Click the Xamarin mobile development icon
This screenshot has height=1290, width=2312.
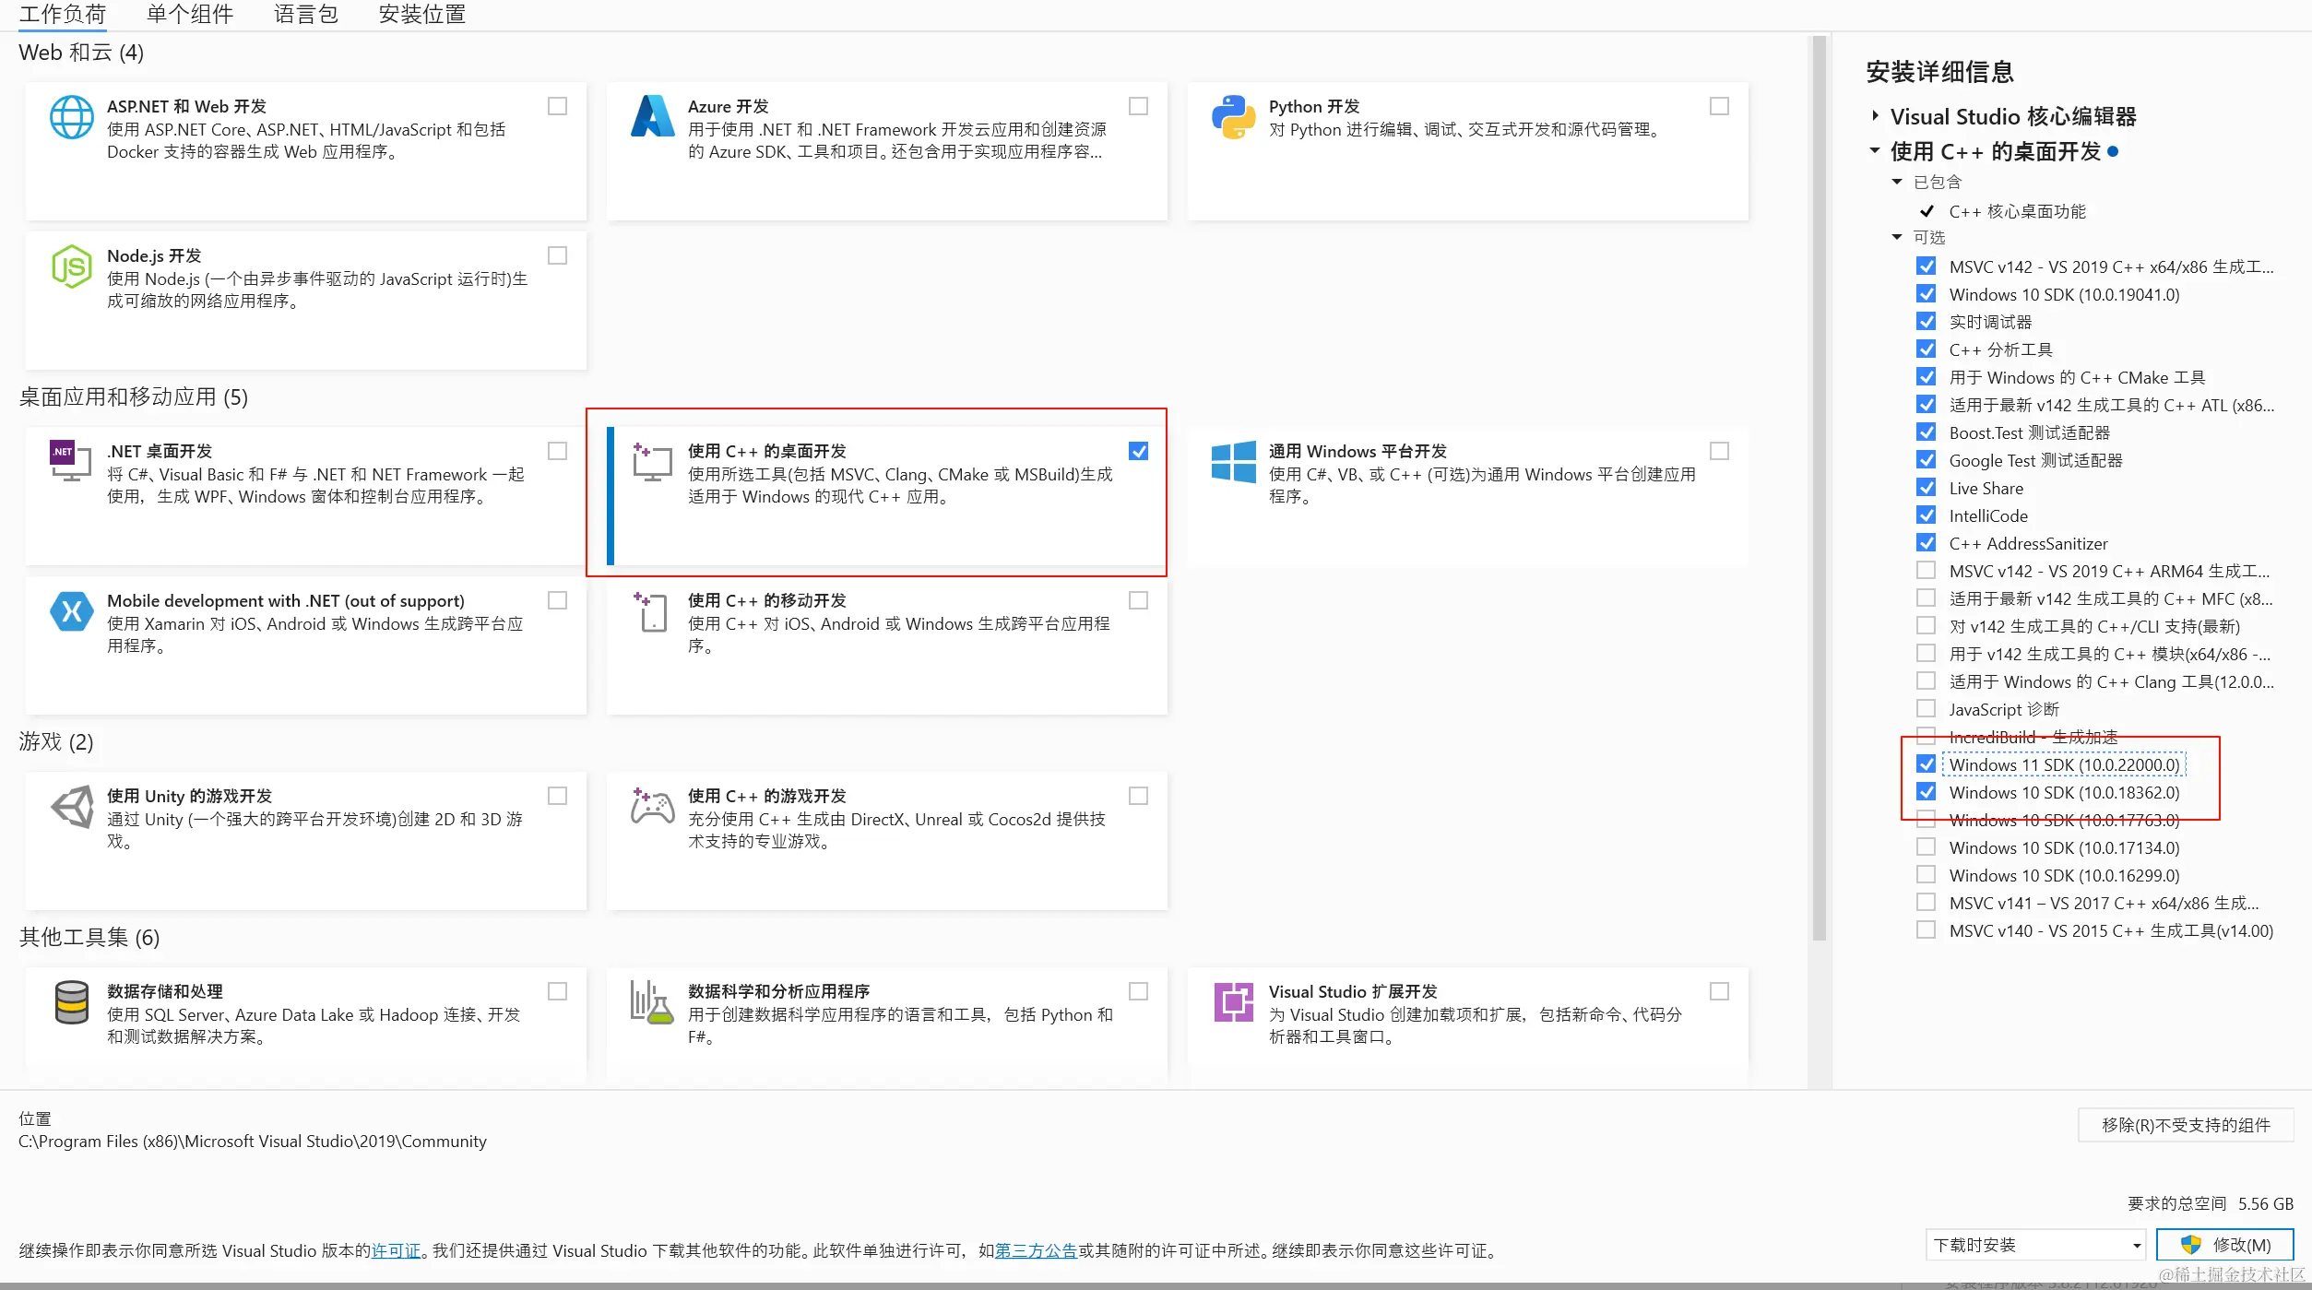(71, 611)
